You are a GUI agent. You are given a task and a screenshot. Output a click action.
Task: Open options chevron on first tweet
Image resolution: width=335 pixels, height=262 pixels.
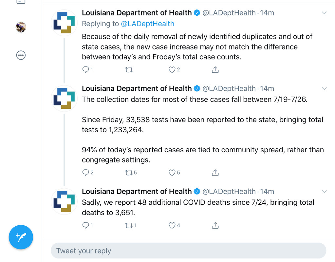coord(324,13)
